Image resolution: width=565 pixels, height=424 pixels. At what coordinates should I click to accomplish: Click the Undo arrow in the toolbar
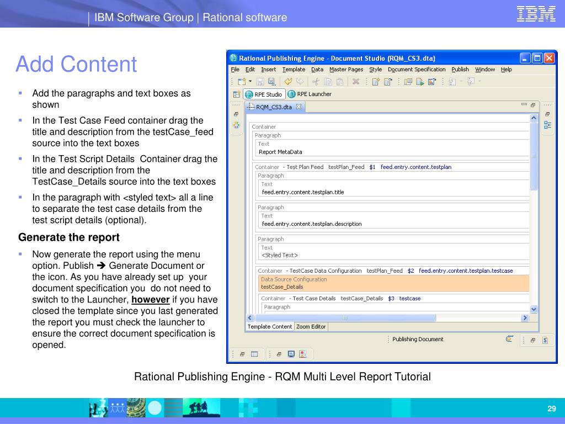point(288,82)
